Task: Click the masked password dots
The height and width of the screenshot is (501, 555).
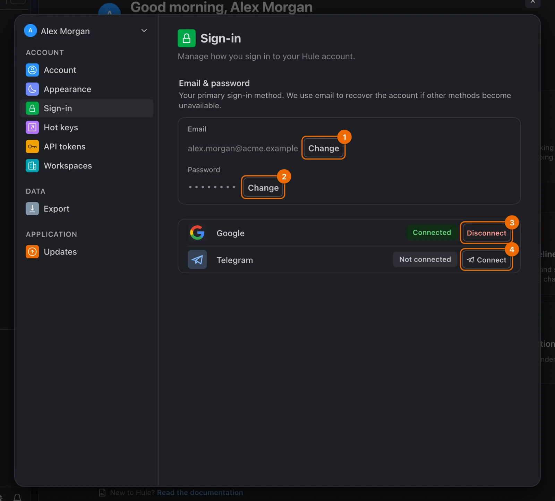Action: 212,187
